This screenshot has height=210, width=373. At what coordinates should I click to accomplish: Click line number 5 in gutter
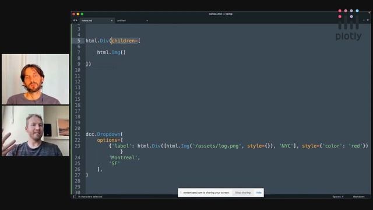pyautogui.click(x=79, y=41)
